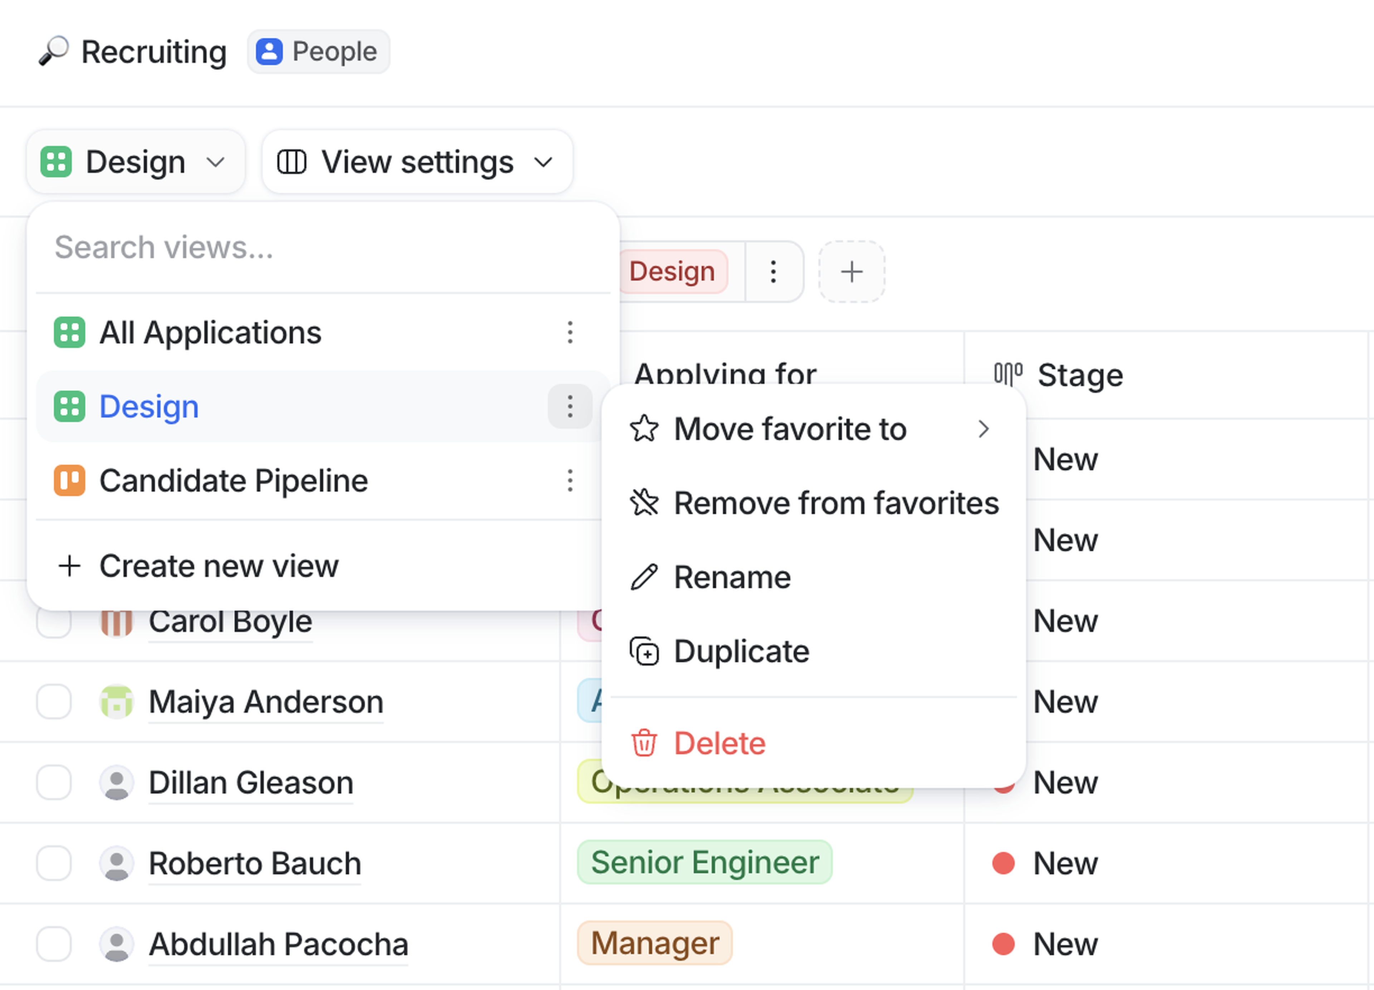Click the plus icon to add filter
The height and width of the screenshot is (990, 1374).
(x=851, y=272)
